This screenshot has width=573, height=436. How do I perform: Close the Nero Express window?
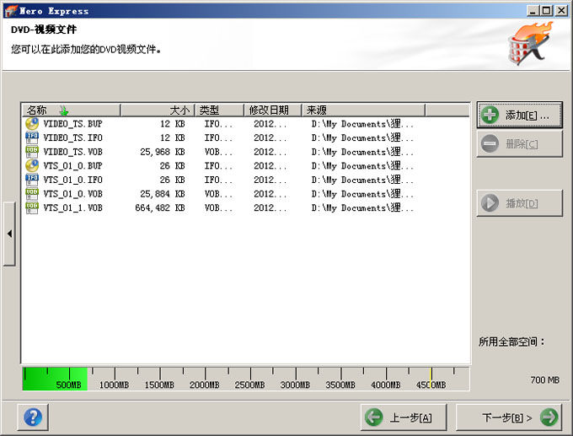coord(561,11)
